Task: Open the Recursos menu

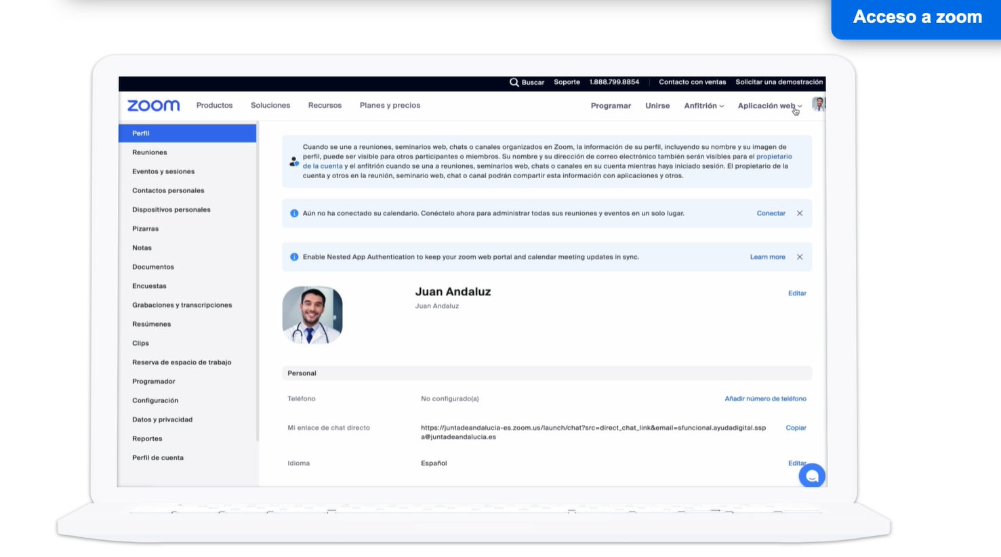Action: point(325,106)
